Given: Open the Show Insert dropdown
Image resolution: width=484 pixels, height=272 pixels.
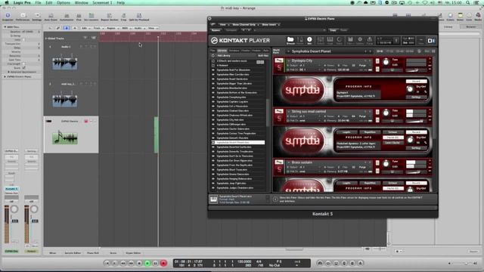Looking at the screenshot, I should (271, 25).
